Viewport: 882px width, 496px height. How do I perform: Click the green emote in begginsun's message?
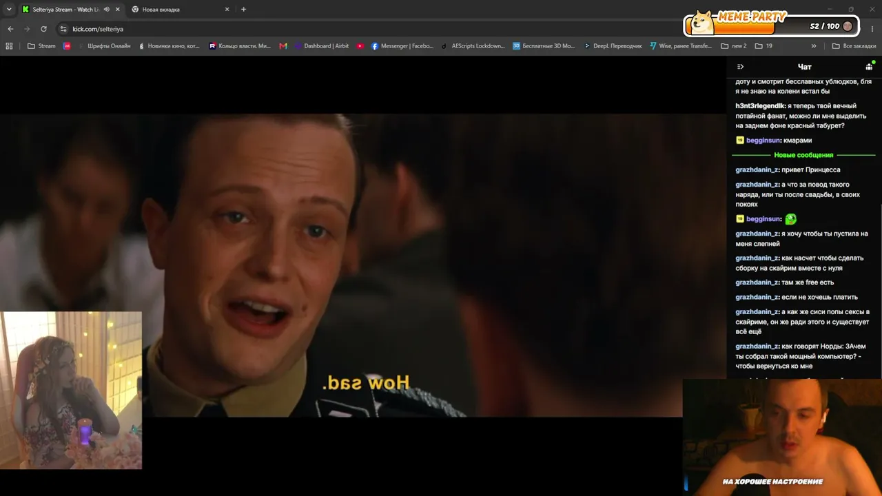790,219
